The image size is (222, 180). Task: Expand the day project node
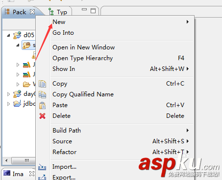coord(8,94)
